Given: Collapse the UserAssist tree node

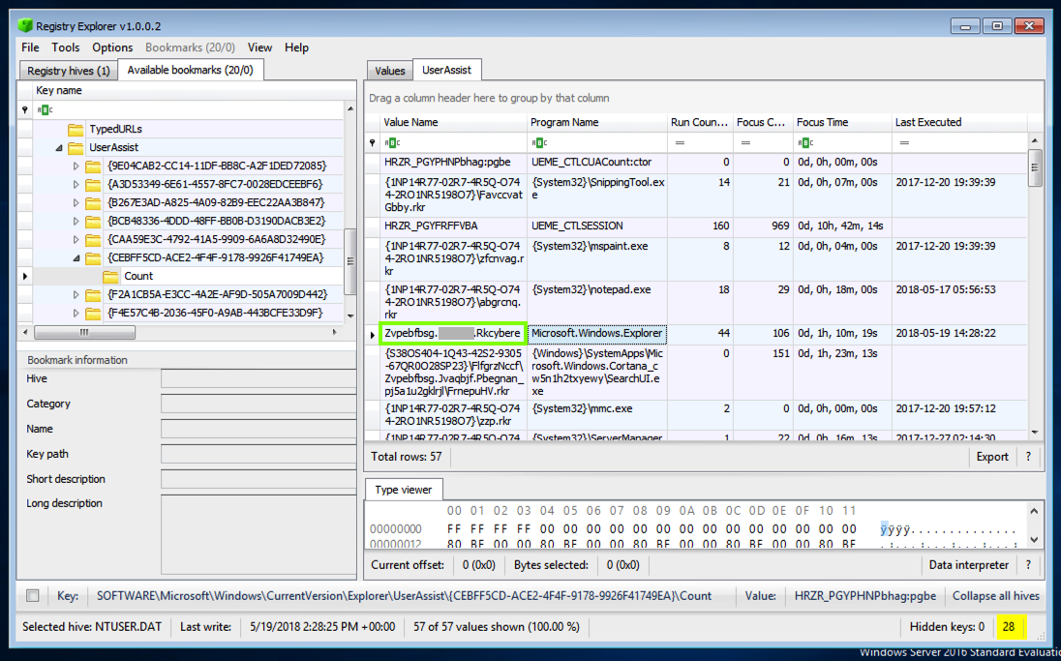Looking at the screenshot, I should pyautogui.click(x=59, y=148).
